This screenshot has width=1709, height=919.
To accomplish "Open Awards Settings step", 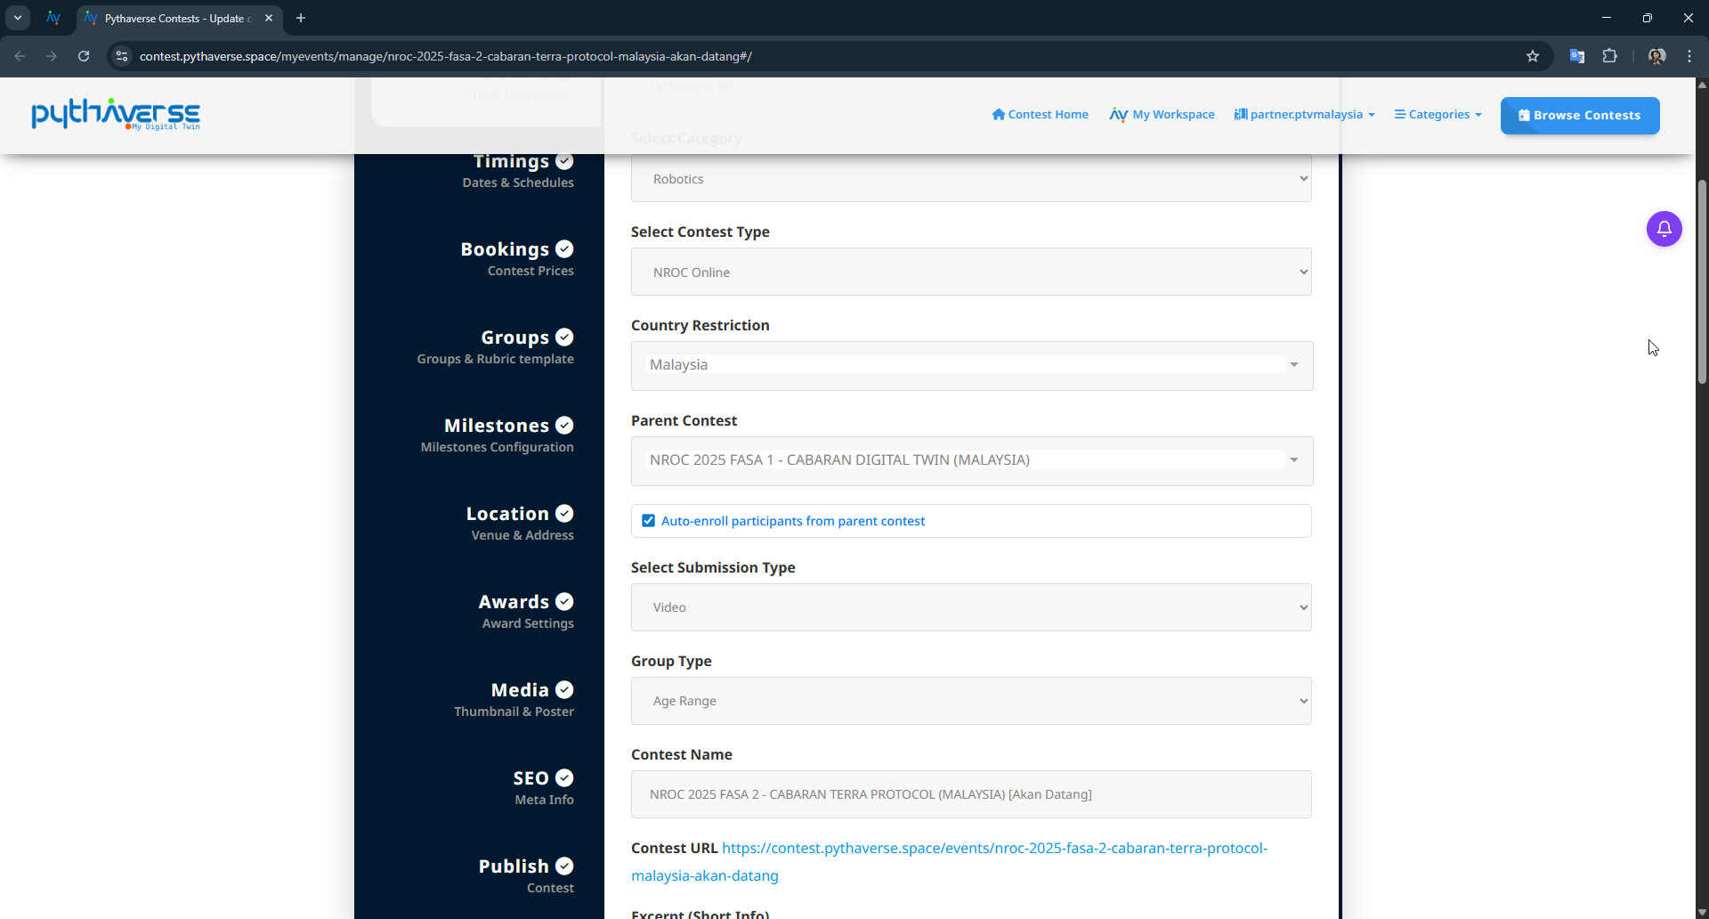I will [x=526, y=611].
